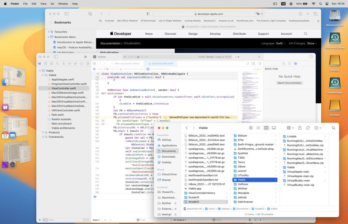Click the Finder Share icon

coord(300,128)
